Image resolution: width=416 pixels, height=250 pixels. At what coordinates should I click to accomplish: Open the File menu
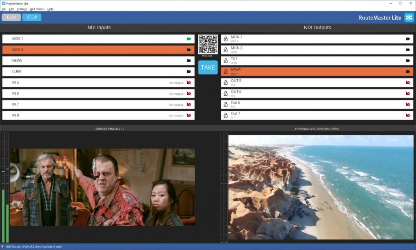tap(4, 9)
